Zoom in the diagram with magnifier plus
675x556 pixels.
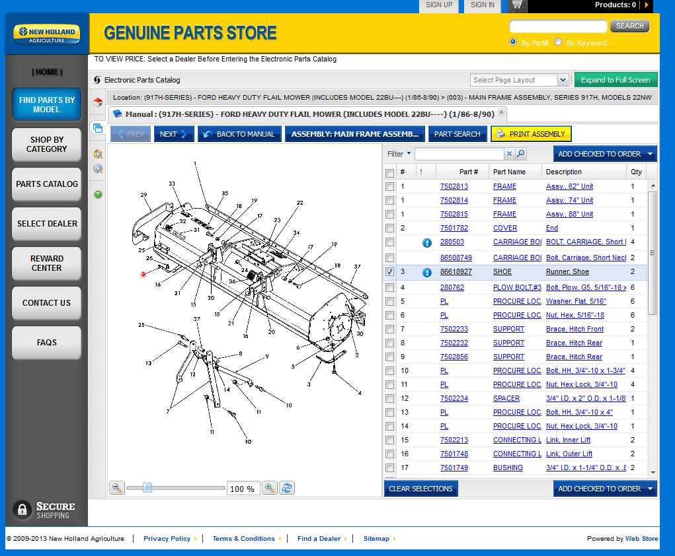point(270,488)
